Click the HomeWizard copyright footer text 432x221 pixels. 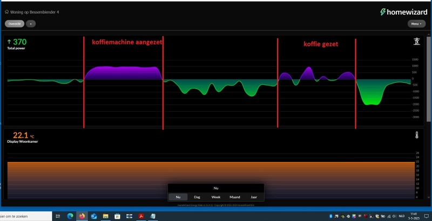[215, 205]
